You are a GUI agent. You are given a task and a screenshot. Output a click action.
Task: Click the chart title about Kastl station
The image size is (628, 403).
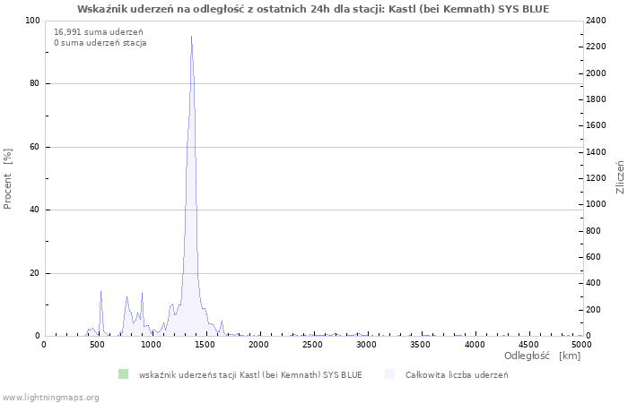point(313,9)
